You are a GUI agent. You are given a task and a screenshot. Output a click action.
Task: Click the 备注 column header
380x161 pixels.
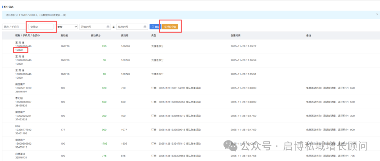click(308, 36)
